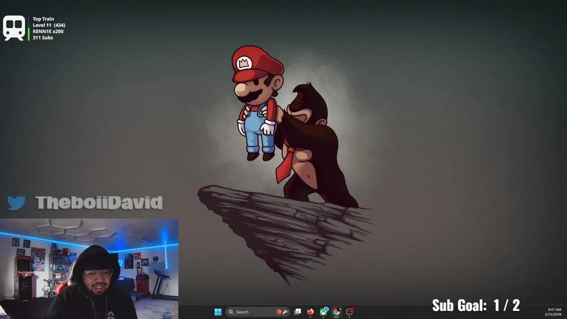Launch Firefox from the taskbar
Viewport: 567px width, 319px height.
click(x=311, y=312)
